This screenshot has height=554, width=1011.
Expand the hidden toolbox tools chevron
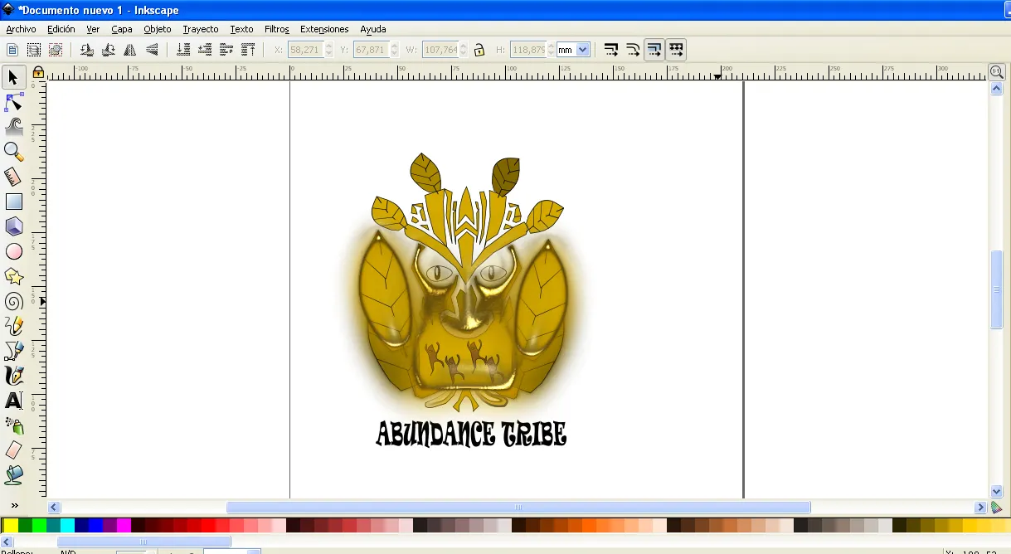(14, 505)
